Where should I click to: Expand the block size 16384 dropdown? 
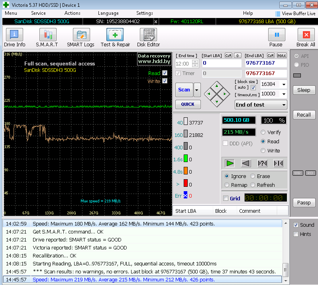click(284, 85)
